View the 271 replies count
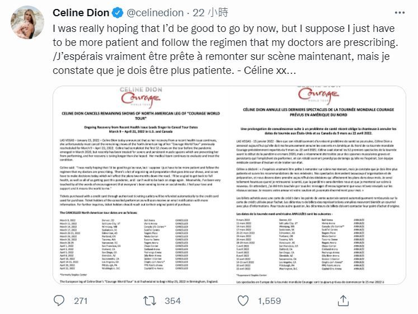Image resolution: width=418 pixels, height=314 pixels. coord(81,301)
